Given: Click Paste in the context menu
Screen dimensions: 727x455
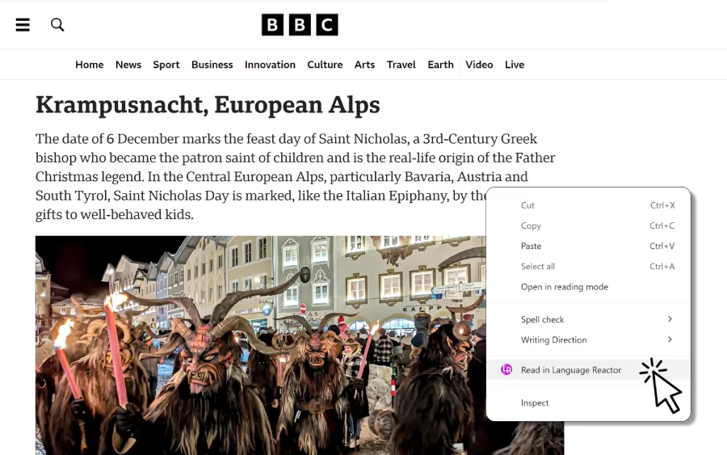Looking at the screenshot, I should pos(531,246).
